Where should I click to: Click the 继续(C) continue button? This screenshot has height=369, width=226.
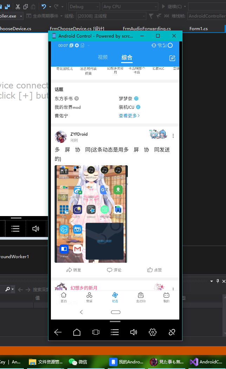(172, 7)
